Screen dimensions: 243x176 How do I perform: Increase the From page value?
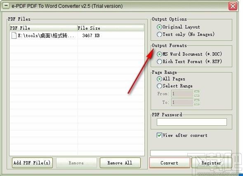point(197,92)
